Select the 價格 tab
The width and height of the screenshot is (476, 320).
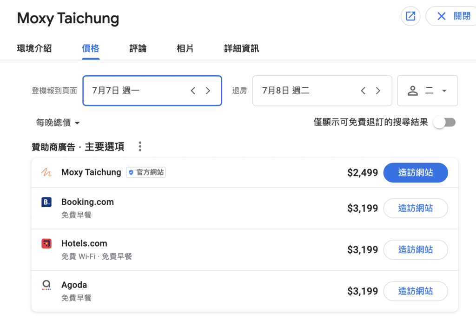[x=91, y=48]
